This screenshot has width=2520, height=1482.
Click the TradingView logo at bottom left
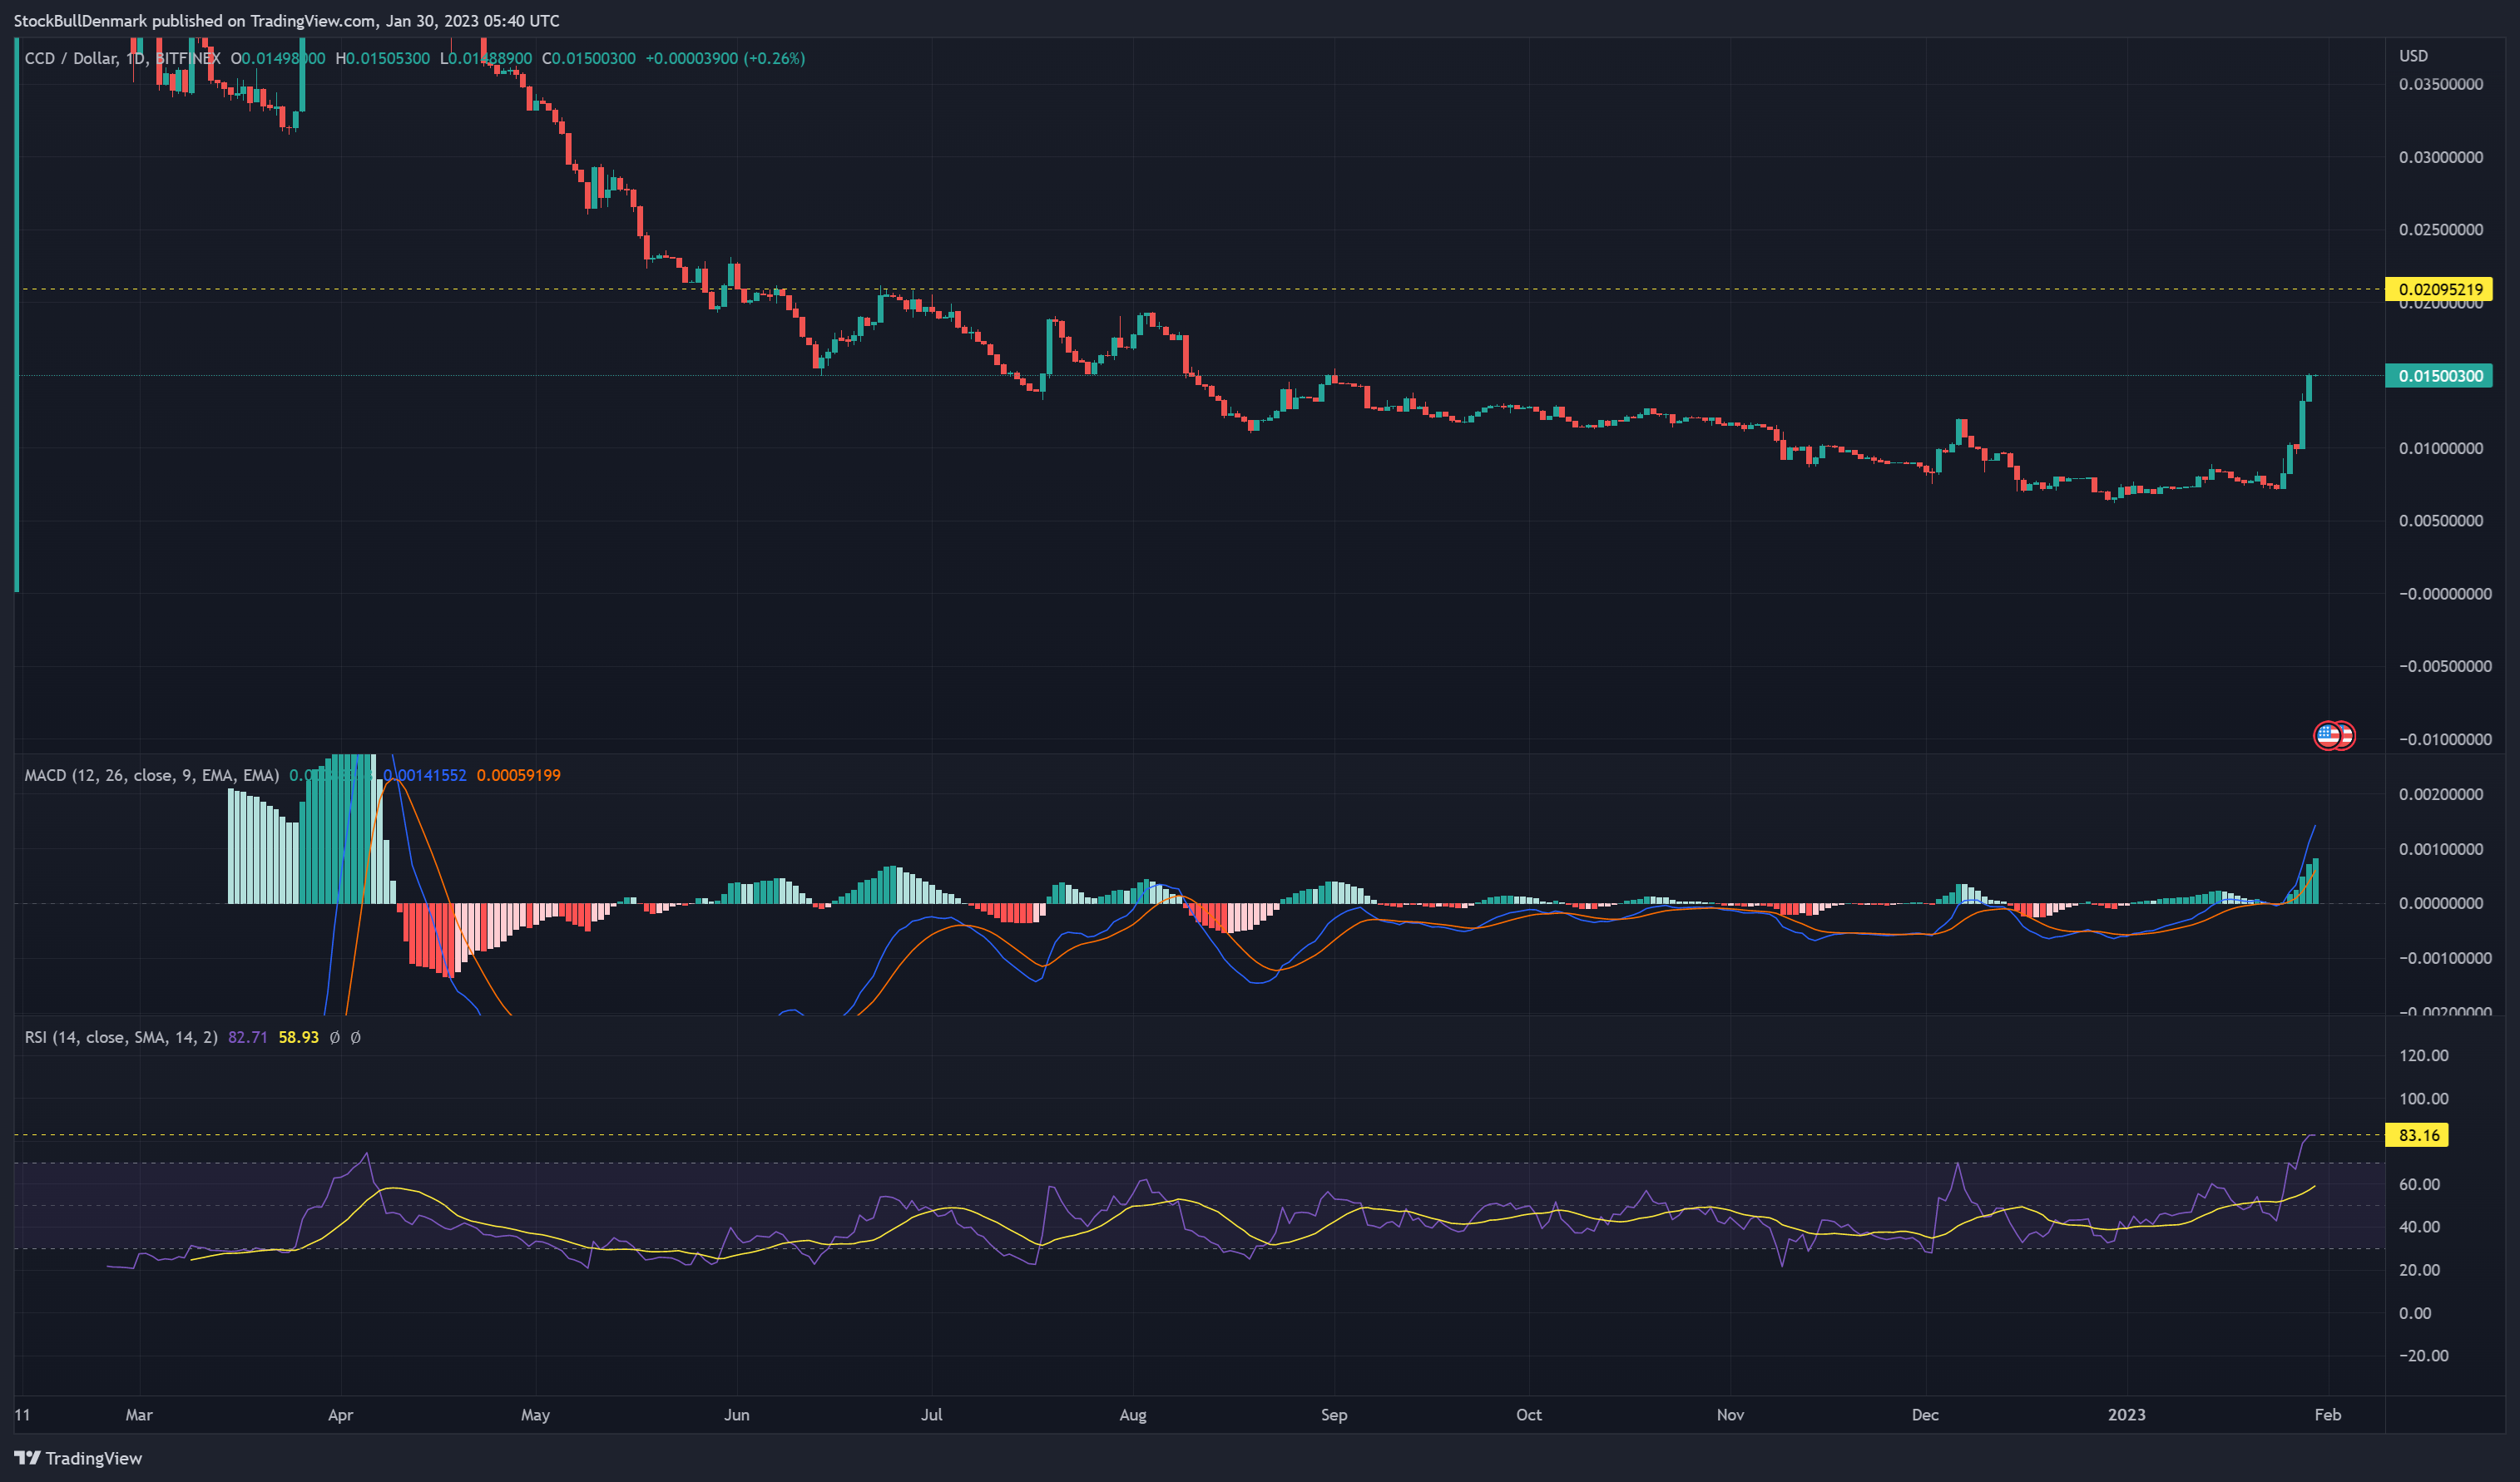click(x=78, y=1458)
